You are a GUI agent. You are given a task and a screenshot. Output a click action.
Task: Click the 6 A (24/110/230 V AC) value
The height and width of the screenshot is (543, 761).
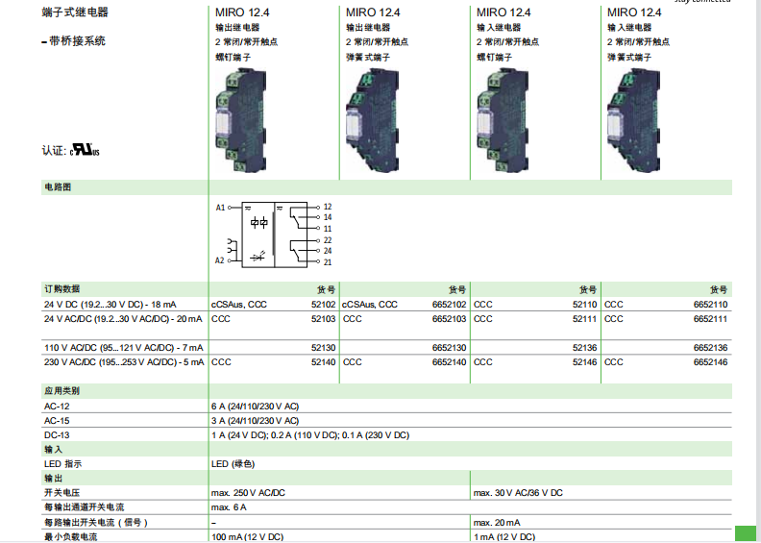click(x=256, y=407)
